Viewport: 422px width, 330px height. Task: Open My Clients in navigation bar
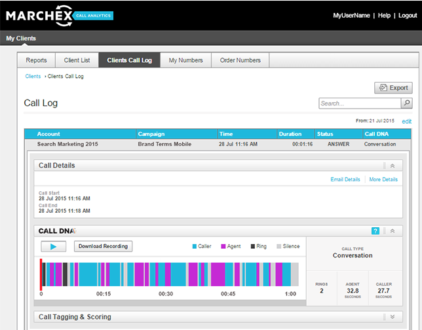[x=21, y=38]
